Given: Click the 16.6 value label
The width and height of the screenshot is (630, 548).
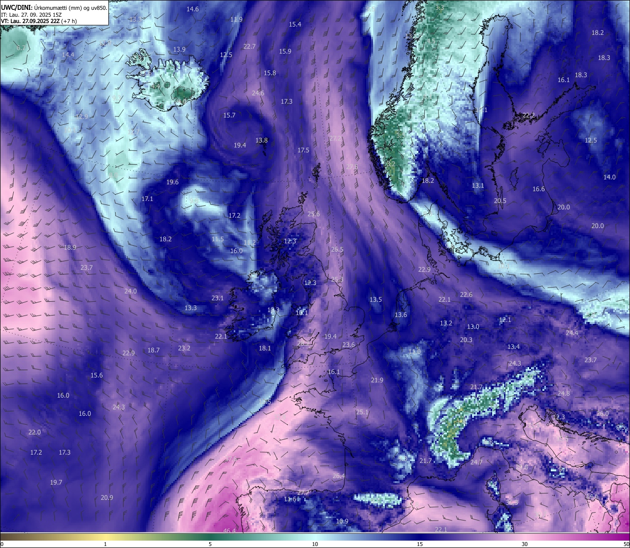Looking at the screenshot, I should coord(538,189).
